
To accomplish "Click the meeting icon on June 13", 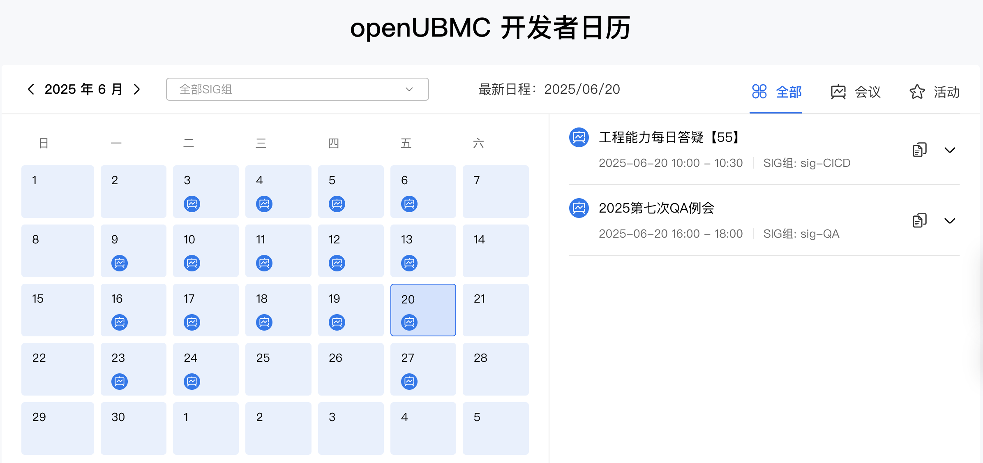I will tap(409, 263).
